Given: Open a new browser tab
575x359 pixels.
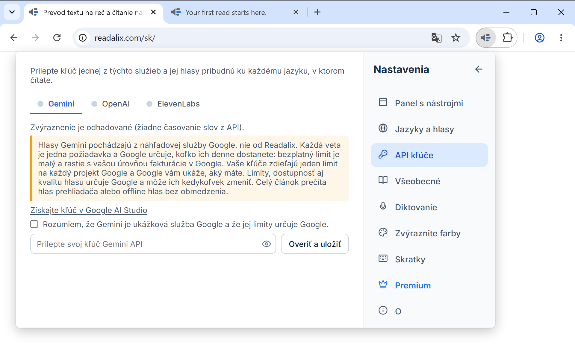Looking at the screenshot, I should (317, 12).
